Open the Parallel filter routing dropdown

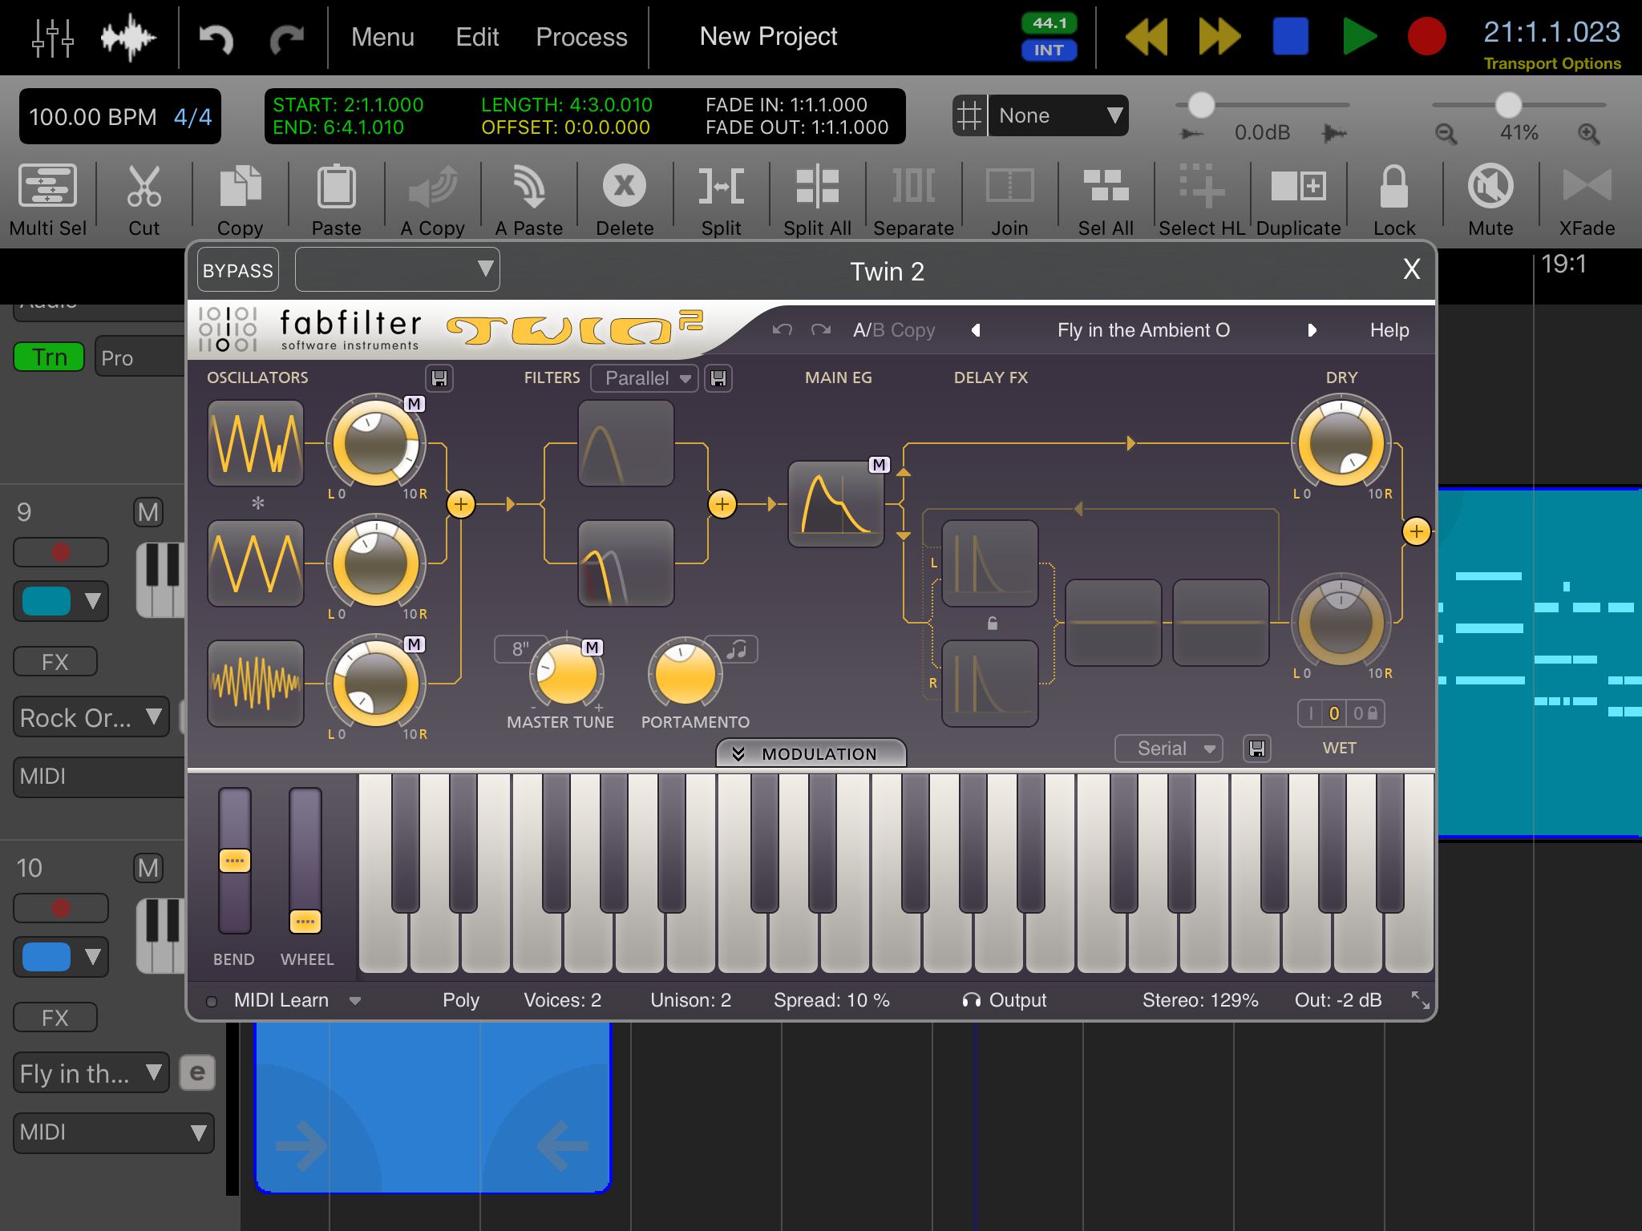645,378
